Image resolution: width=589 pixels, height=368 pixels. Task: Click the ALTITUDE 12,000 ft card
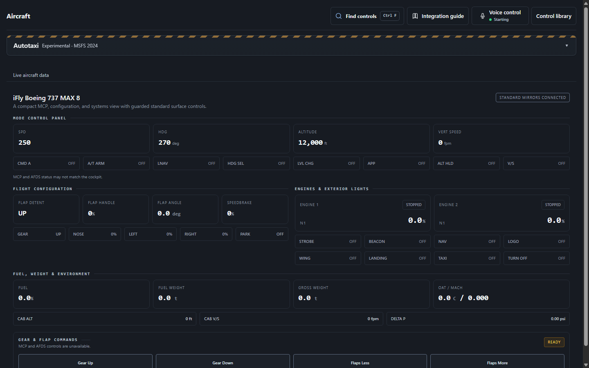(362, 139)
